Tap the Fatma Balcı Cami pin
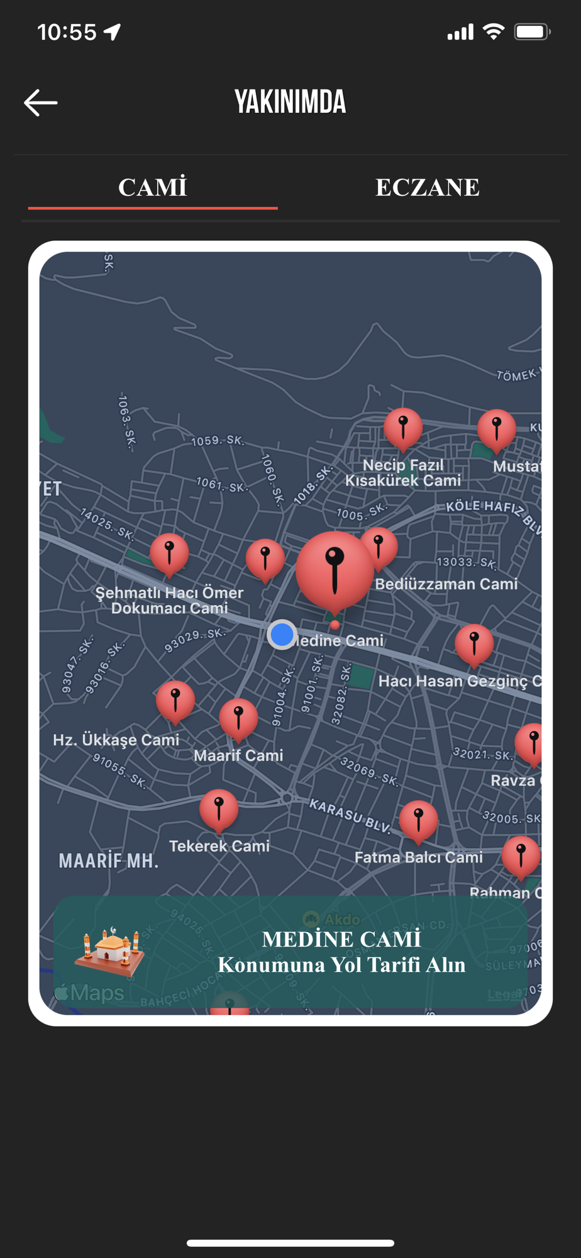The height and width of the screenshot is (1258, 581). pyautogui.click(x=418, y=823)
